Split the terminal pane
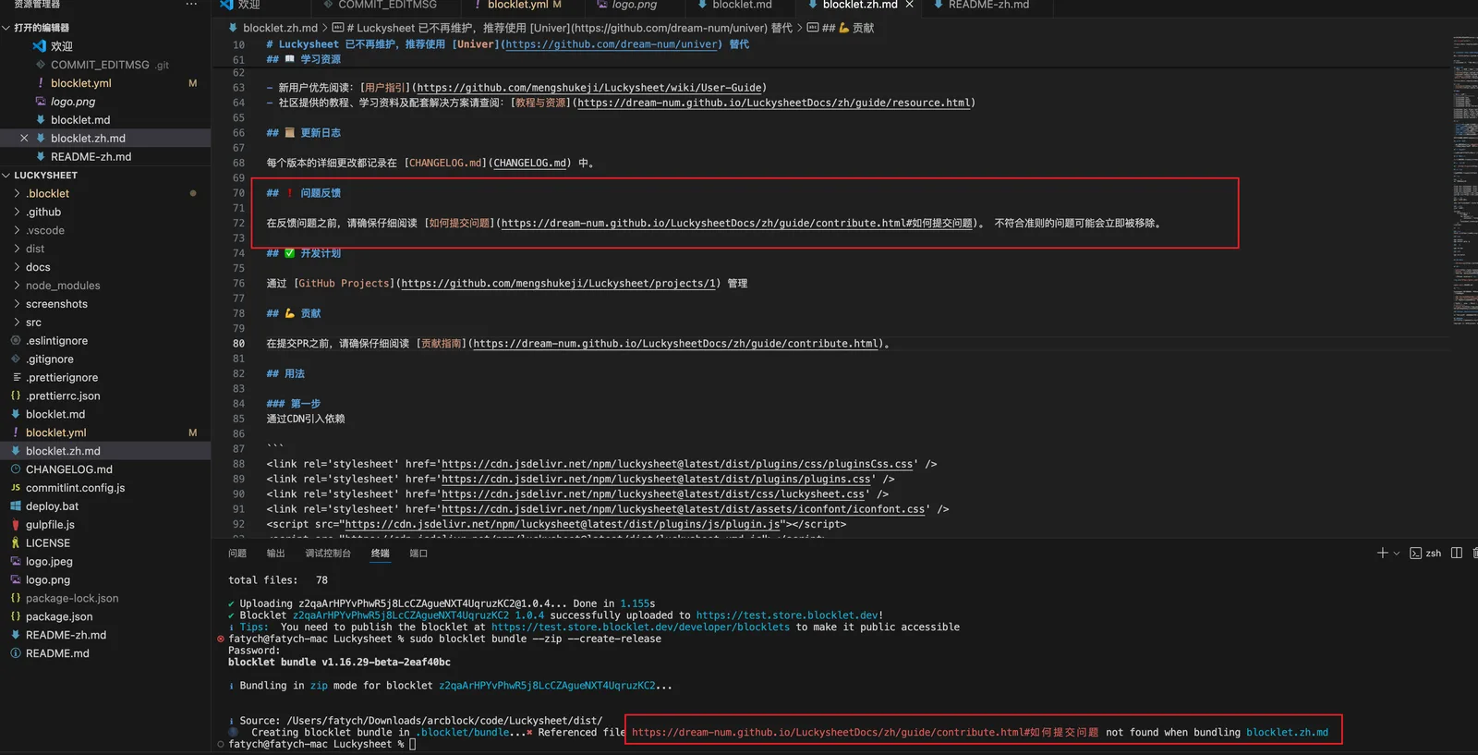1478x755 pixels. [x=1457, y=553]
